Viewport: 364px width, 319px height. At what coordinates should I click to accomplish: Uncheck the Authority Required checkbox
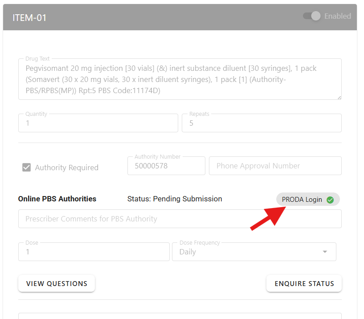pyautogui.click(x=27, y=168)
